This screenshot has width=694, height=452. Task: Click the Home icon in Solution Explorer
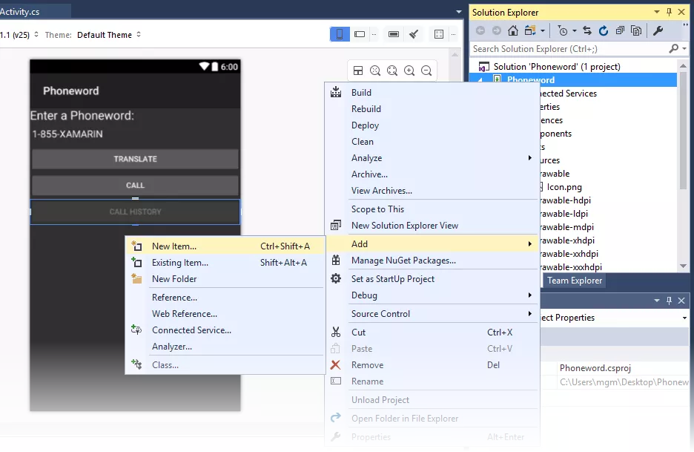tap(513, 30)
